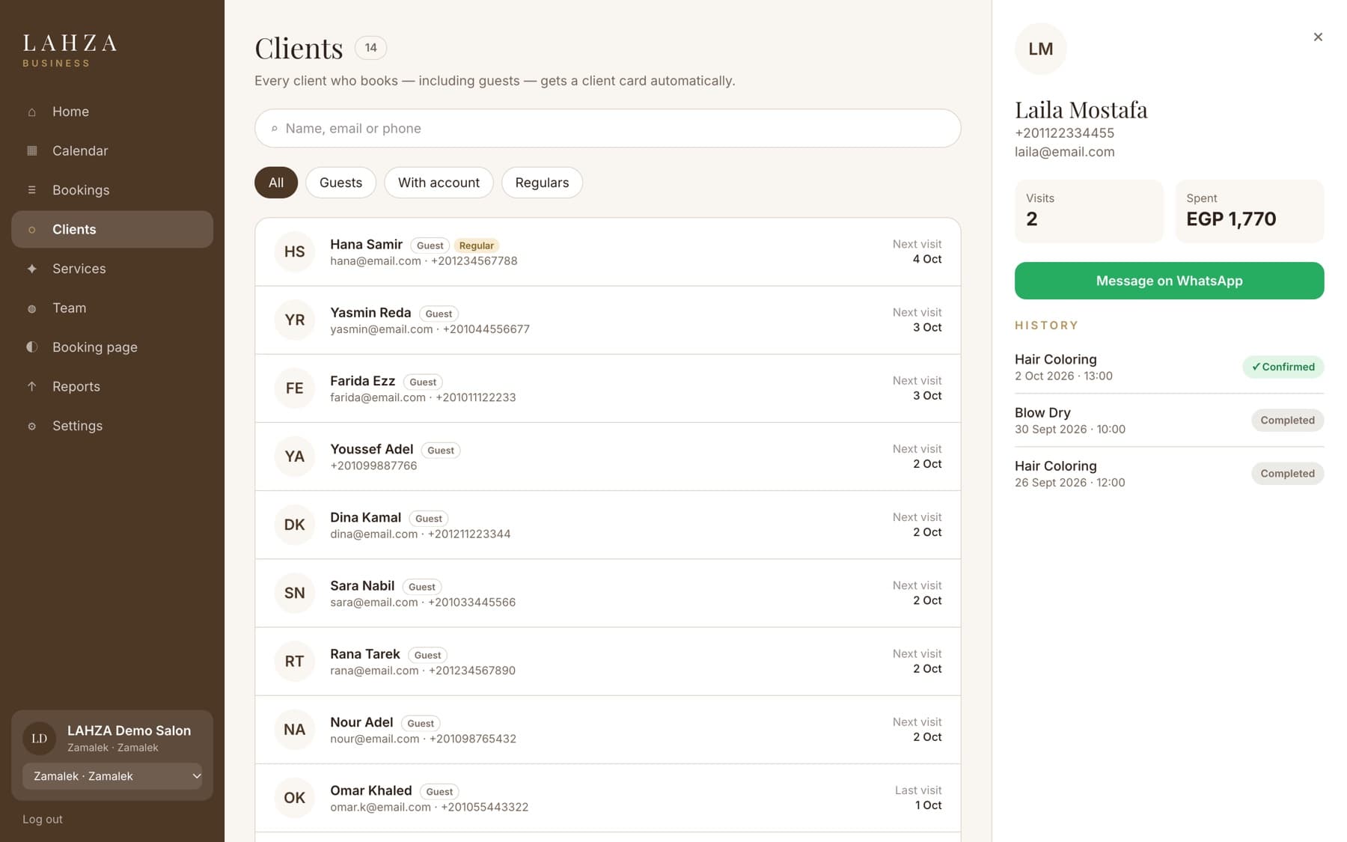Click the Settings gear icon
Viewport: 1347px width, 842px height.
pos(31,426)
